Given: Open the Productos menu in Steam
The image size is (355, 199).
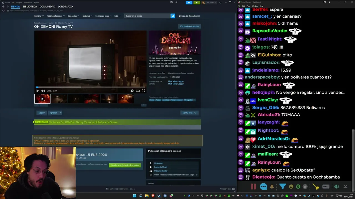Looking at the screenshot, I should point(28,2).
